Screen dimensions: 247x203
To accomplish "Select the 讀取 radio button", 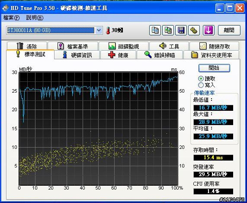I will coord(201,78).
